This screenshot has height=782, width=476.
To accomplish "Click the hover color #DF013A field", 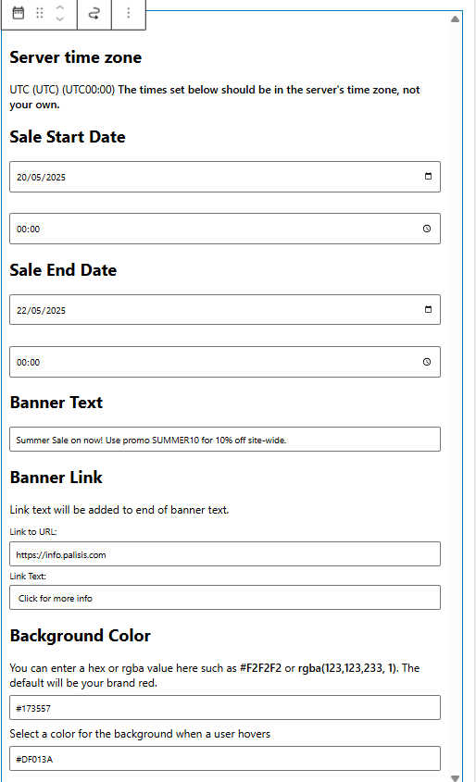I will [224, 759].
